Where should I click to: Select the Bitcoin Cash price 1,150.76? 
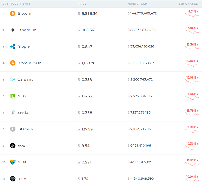88,63
